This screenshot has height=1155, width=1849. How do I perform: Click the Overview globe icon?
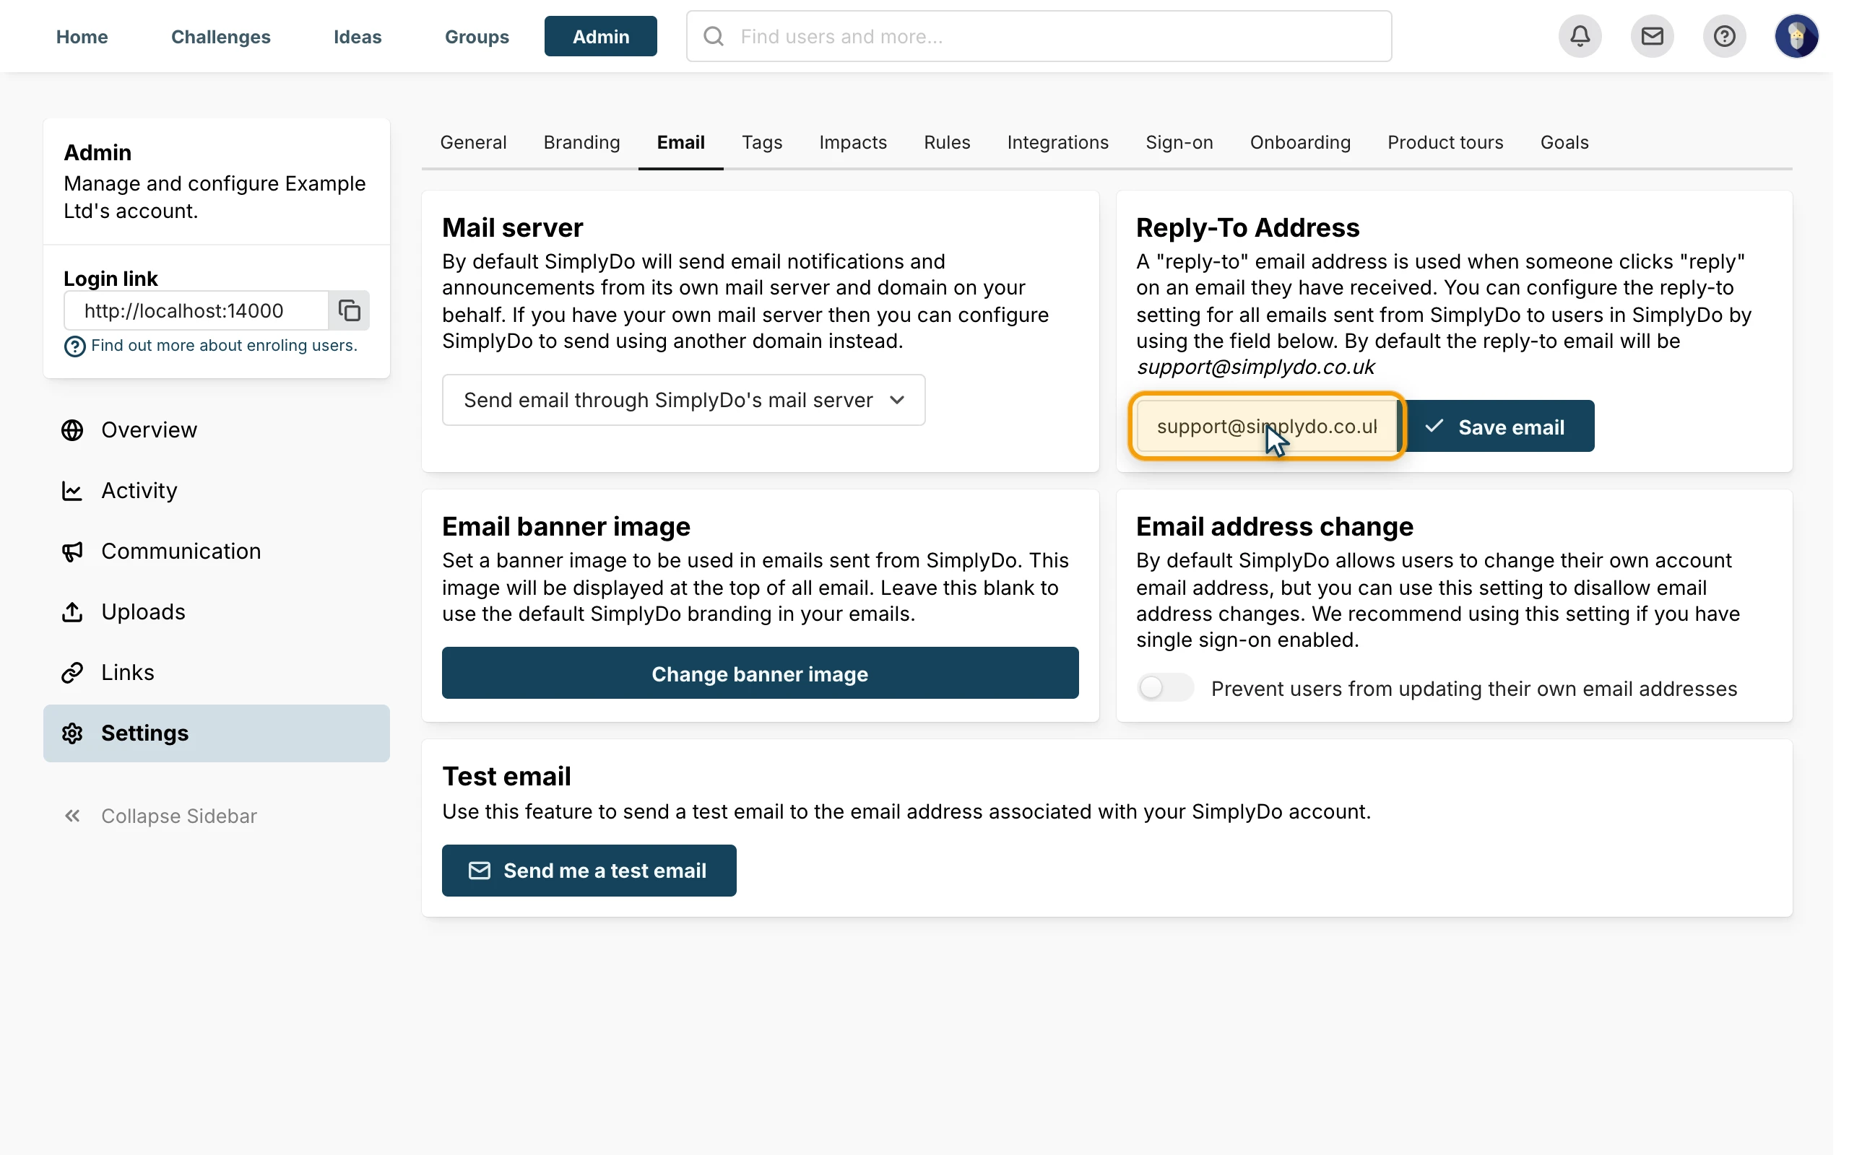click(72, 430)
